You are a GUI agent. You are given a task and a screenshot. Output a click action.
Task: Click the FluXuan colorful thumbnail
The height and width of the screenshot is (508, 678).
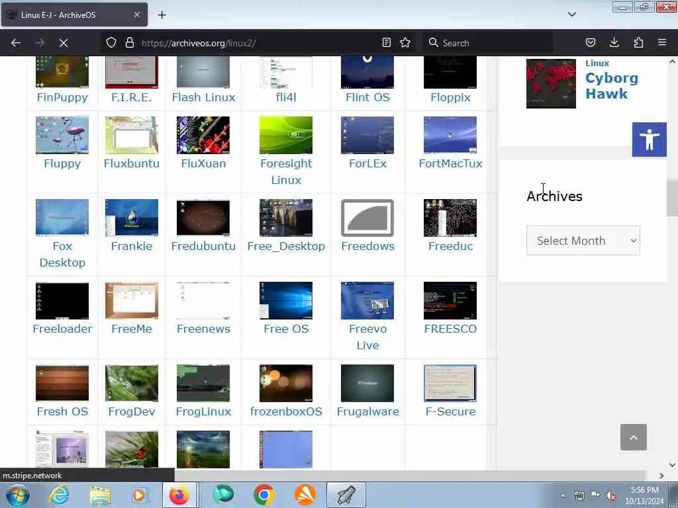click(x=203, y=135)
